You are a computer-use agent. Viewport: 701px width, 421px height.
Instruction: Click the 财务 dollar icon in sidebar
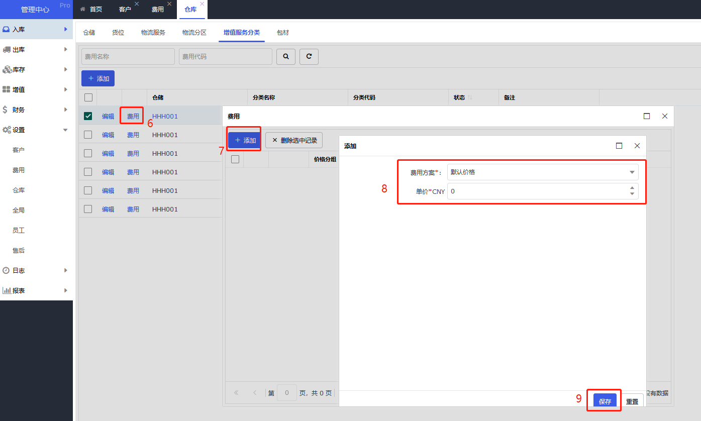tap(5, 110)
